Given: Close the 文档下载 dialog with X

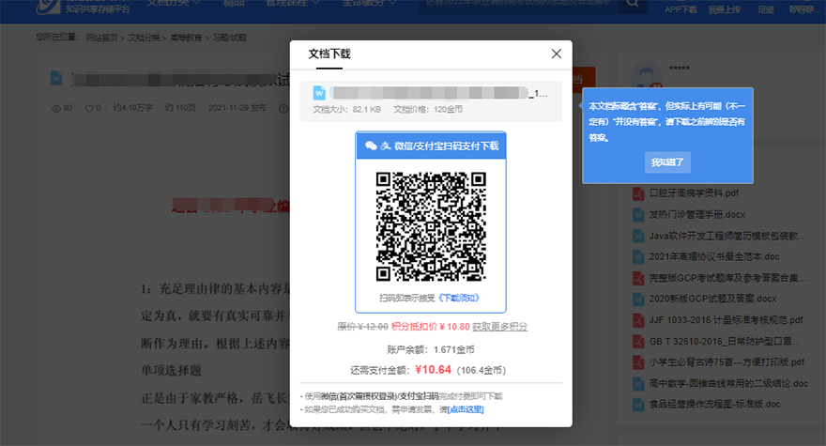Looking at the screenshot, I should (557, 54).
